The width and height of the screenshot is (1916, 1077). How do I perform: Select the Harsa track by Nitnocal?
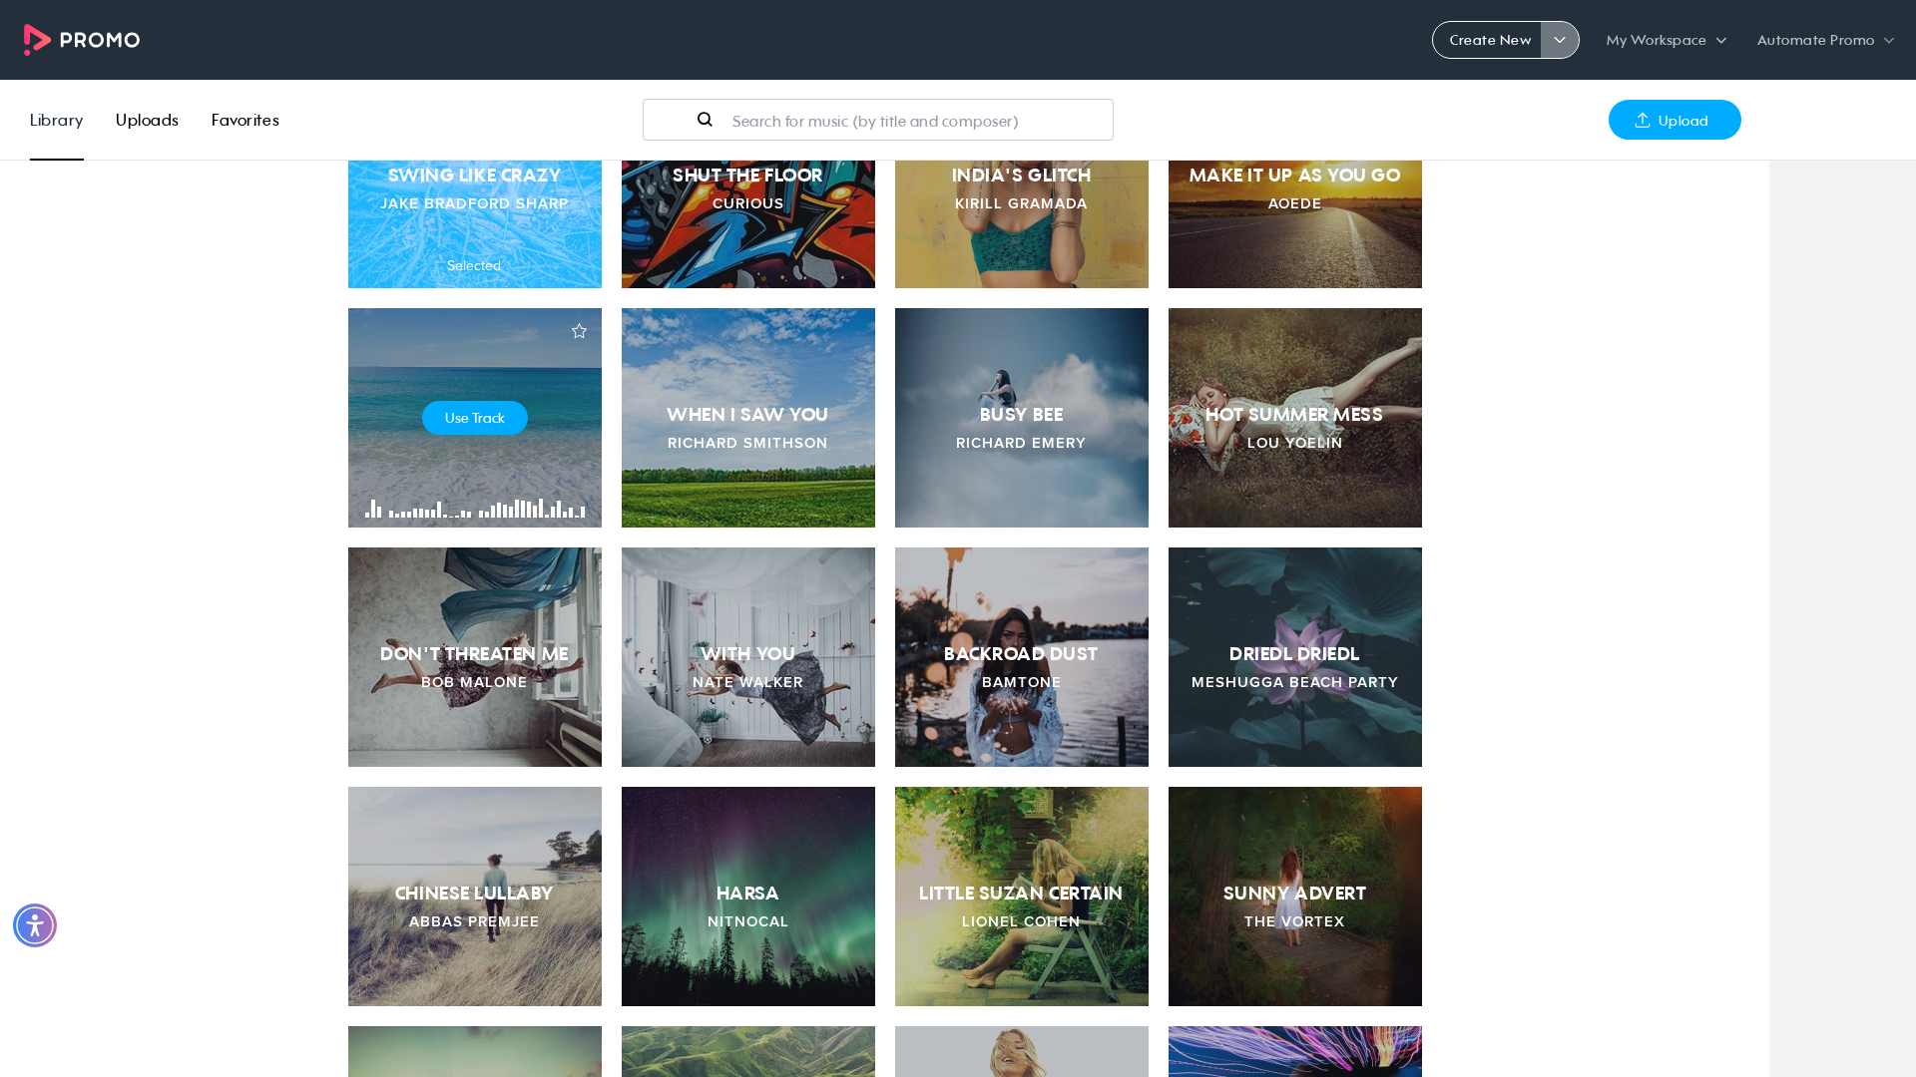click(x=748, y=897)
